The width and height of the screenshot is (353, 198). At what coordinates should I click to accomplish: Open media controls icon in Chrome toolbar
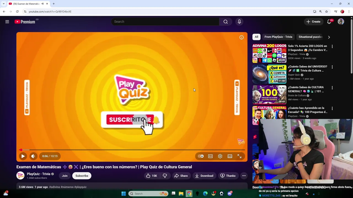point(336,12)
